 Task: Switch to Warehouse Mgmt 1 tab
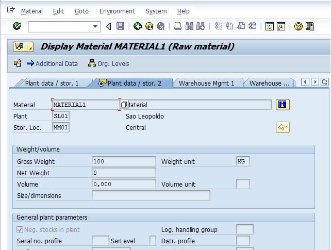pos(206,83)
